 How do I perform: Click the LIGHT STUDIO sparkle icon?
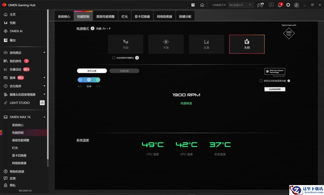point(6,103)
